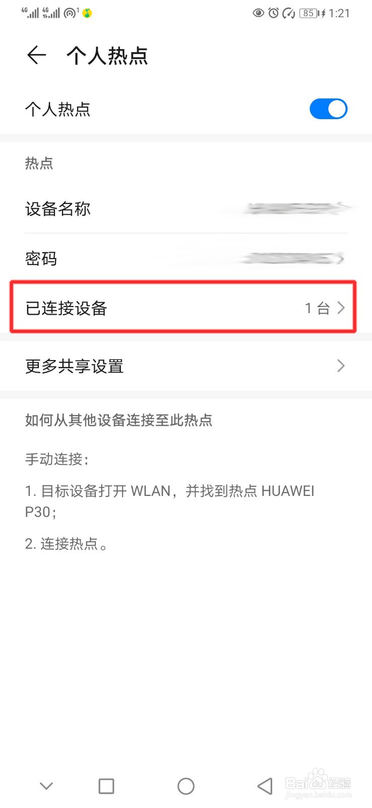Viewport: 372px width, 808px height.
Task: Tap the blurred password value
Action: 292,259
